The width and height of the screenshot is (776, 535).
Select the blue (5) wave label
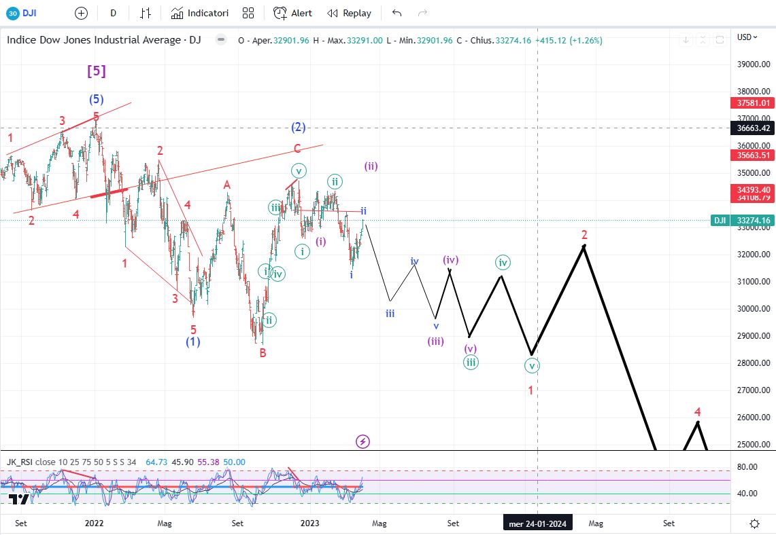[97, 99]
